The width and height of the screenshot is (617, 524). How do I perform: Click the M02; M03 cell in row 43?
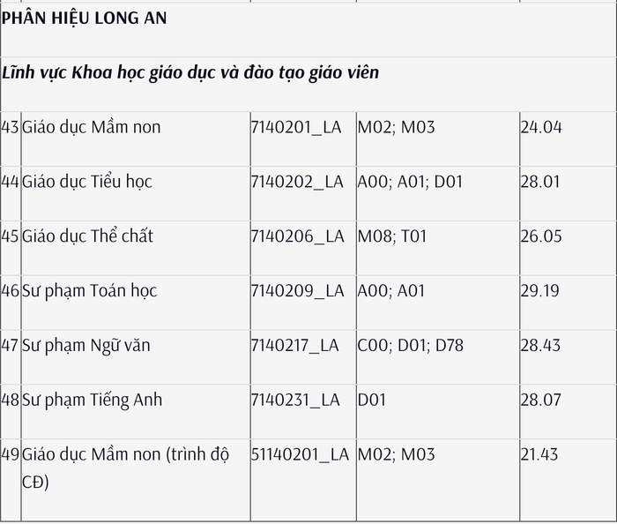click(x=397, y=127)
